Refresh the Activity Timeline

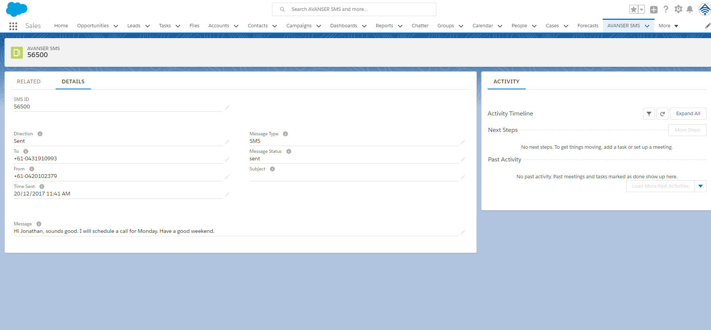pyautogui.click(x=662, y=114)
